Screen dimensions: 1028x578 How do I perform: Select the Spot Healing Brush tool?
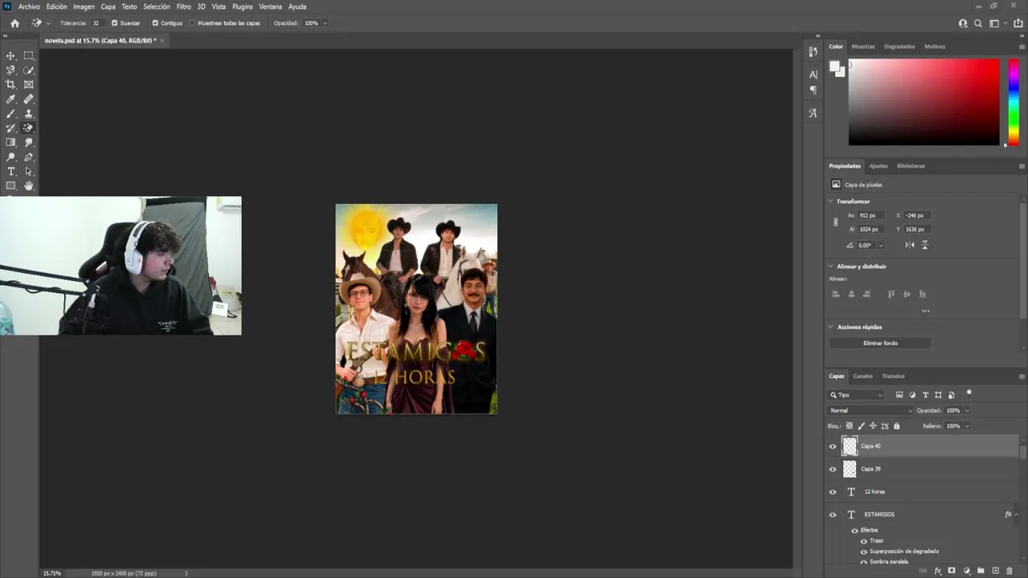point(29,99)
